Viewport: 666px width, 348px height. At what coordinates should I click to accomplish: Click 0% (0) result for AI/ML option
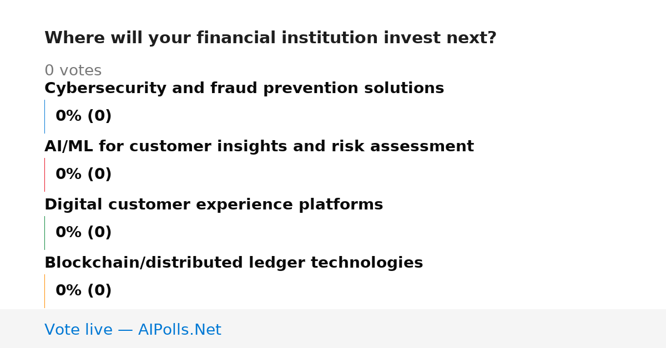[x=84, y=175]
